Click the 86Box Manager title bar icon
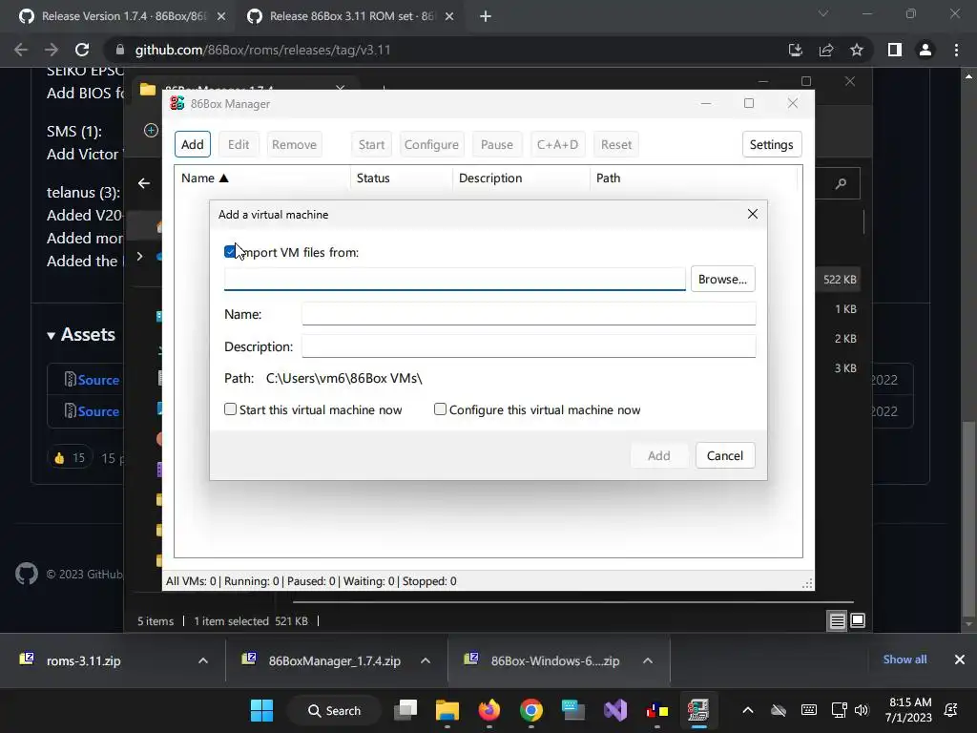 (x=177, y=103)
